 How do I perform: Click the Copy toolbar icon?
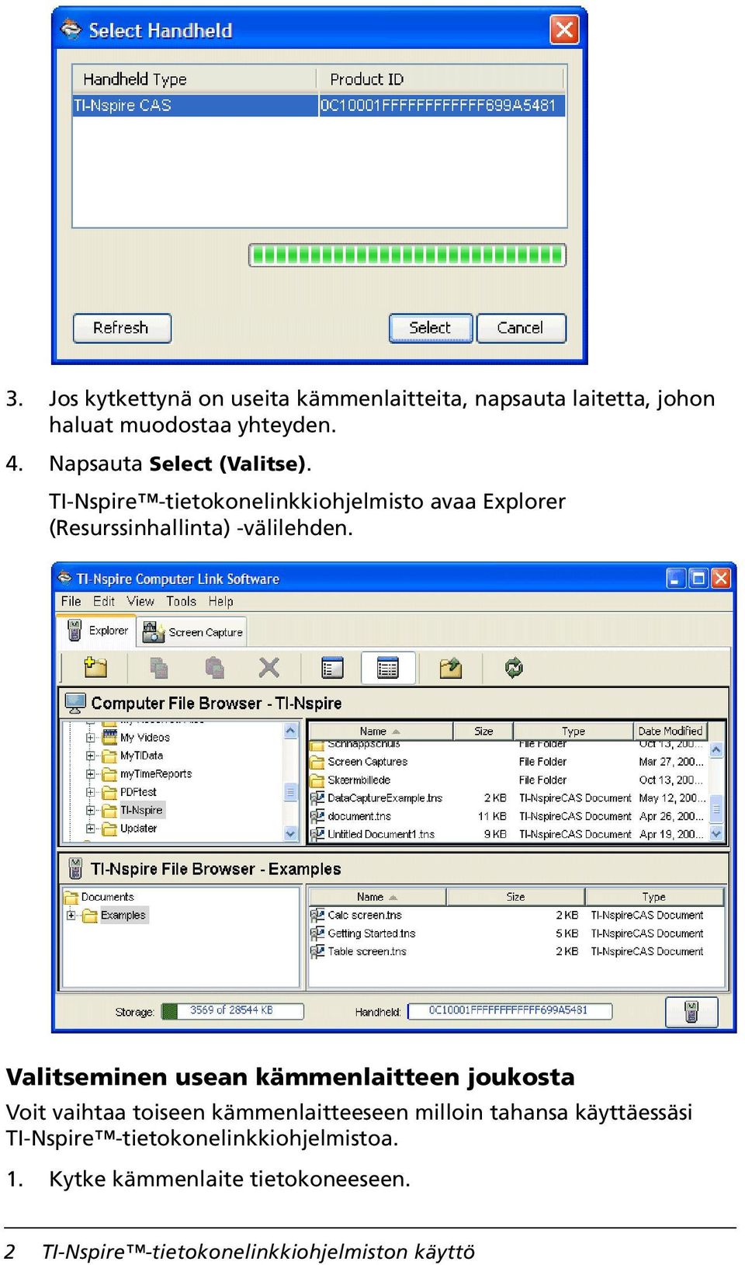click(x=159, y=668)
